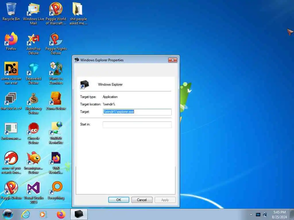Image resolution: width=294 pixels, height=220 pixels.
Task: Select the Bejeweled Deluxe shortcut
Action: [33, 73]
